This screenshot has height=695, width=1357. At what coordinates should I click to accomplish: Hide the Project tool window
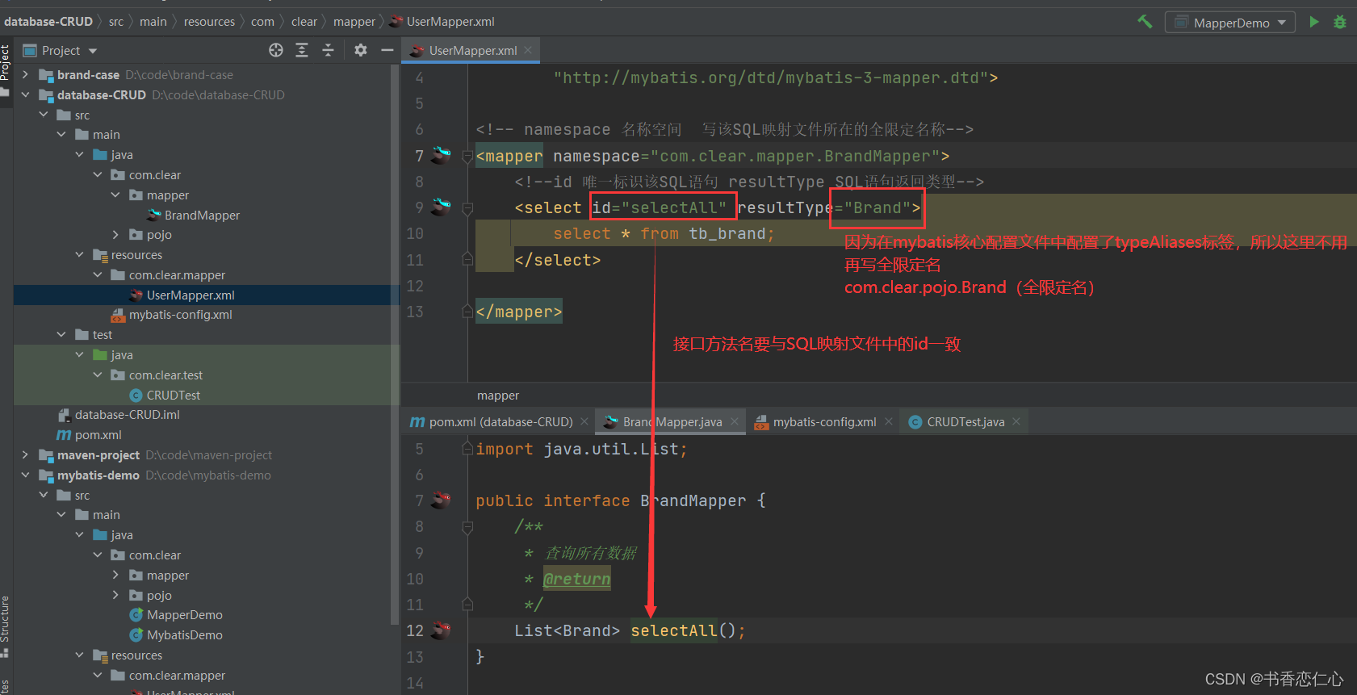[x=387, y=50]
